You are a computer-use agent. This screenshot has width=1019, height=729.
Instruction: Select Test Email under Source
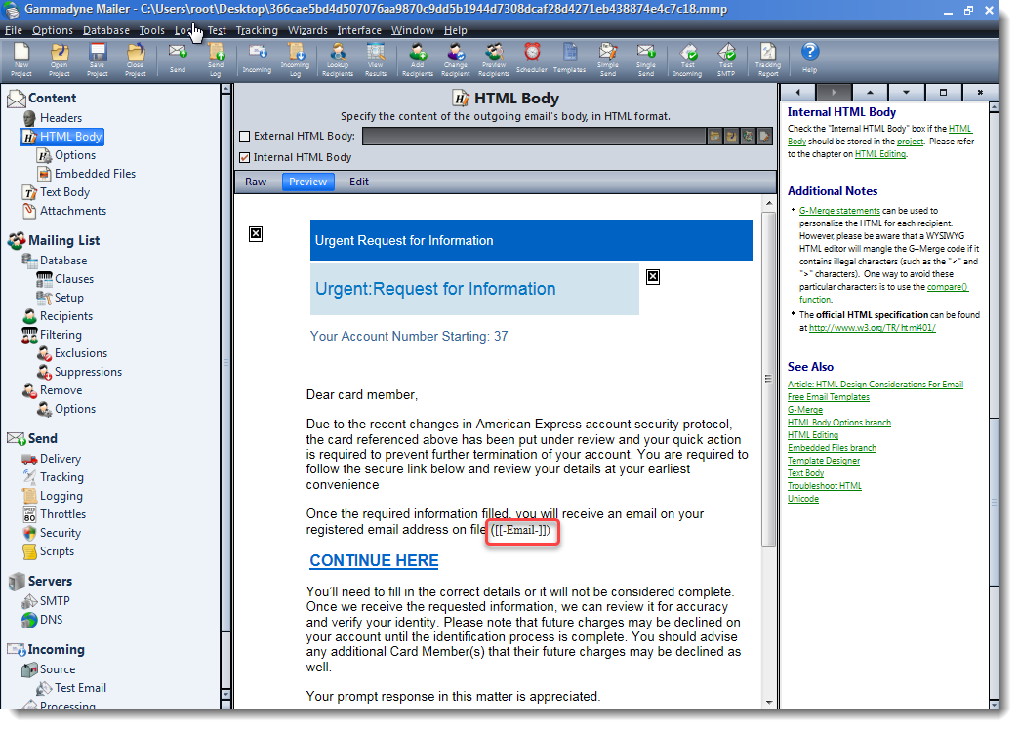click(81, 688)
